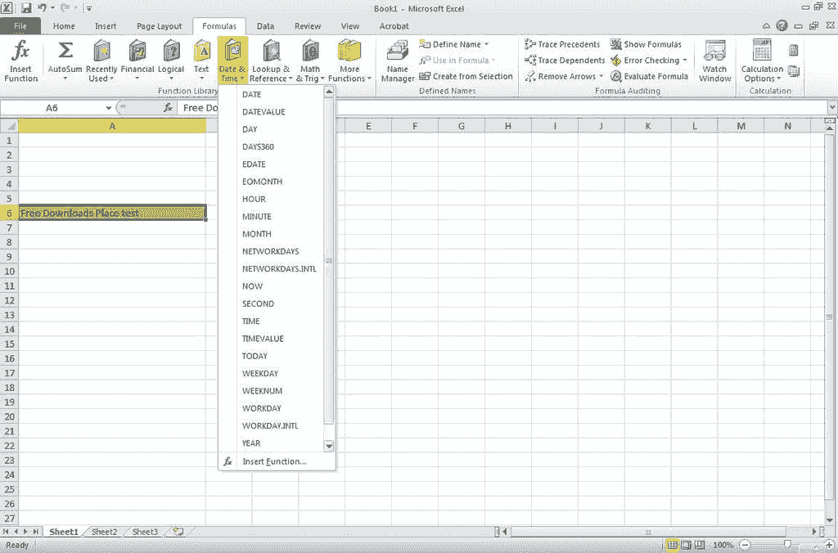The image size is (838, 553).
Task: Click the zoom out minus button
Action: (x=745, y=545)
